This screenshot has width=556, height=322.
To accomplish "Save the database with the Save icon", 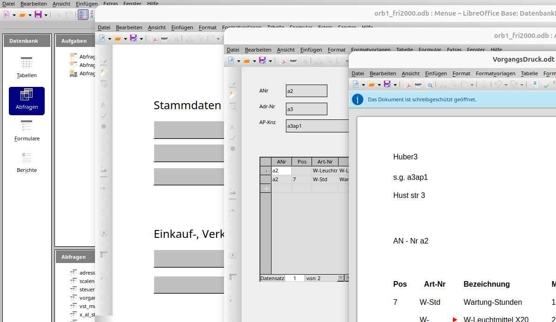I will (x=39, y=14).
